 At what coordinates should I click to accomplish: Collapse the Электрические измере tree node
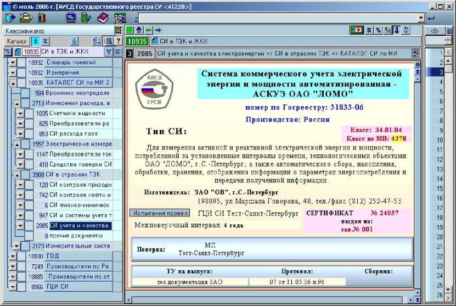pyautogui.click(x=17, y=143)
